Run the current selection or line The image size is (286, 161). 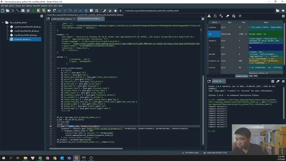point(49,11)
